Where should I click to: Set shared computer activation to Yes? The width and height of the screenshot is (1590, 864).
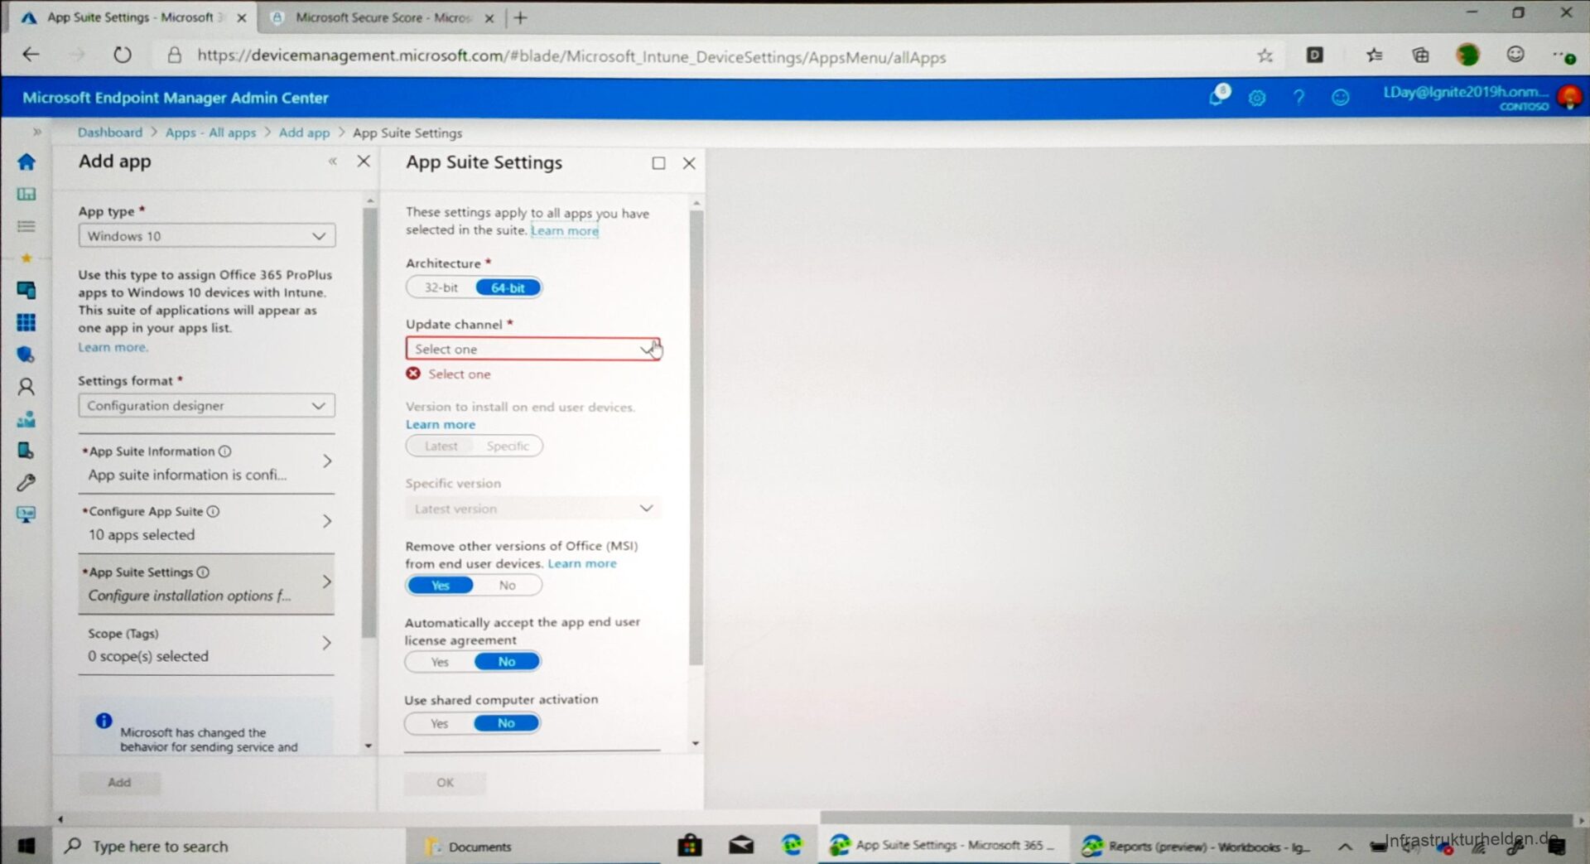[x=439, y=723]
